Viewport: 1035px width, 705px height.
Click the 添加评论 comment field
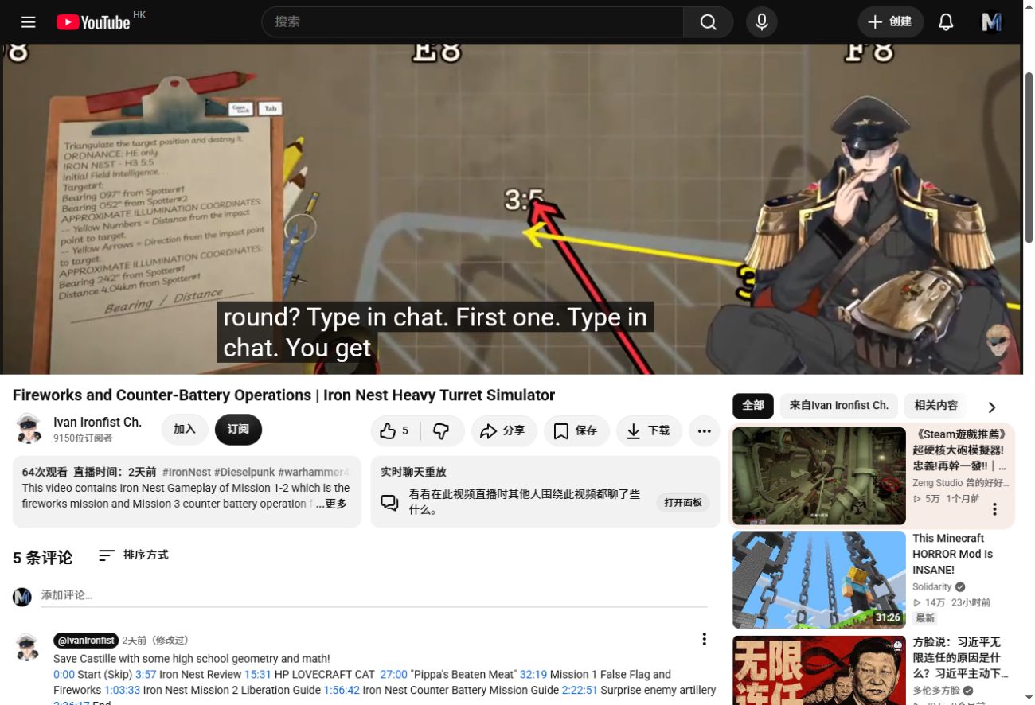tap(374, 595)
